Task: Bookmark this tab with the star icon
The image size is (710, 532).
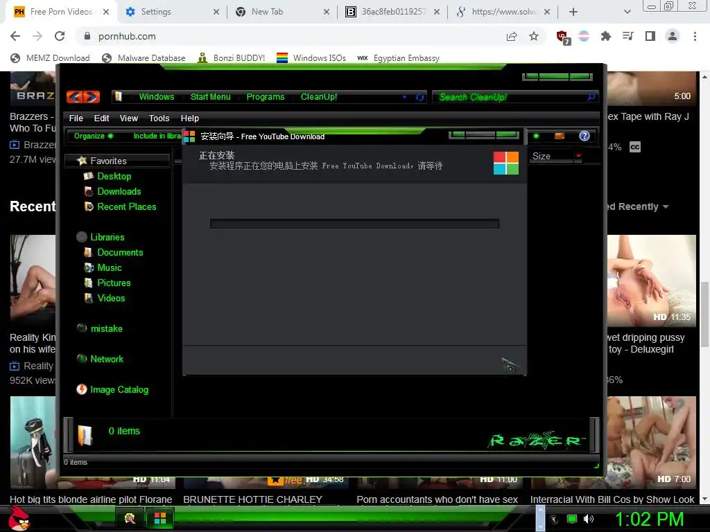Action: pyautogui.click(x=534, y=36)
